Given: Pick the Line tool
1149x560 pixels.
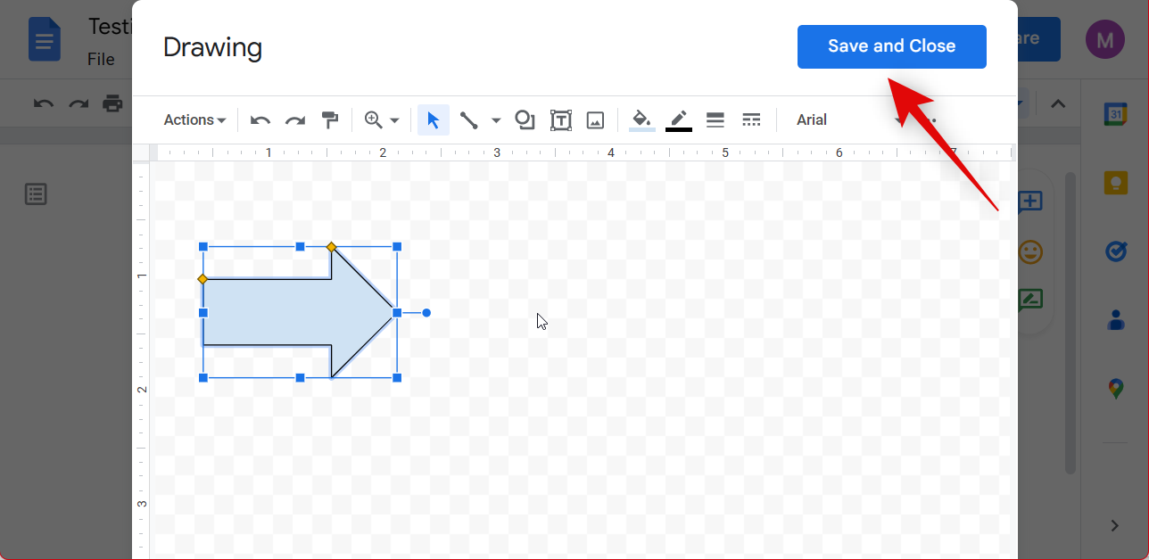Looking at the screenshot, I should (468, 120).
